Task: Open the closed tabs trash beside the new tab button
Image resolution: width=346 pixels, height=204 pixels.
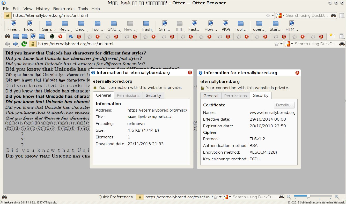Action: click(x=341, y=36)
